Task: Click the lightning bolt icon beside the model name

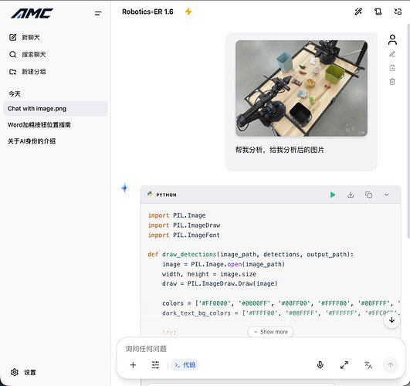Action: 188,12
